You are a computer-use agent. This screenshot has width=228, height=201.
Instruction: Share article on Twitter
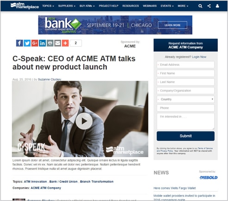pyautogui.click(x=27, y=43)
